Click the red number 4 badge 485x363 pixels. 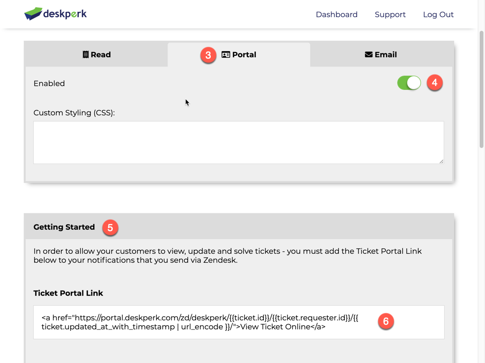point(434,83)
